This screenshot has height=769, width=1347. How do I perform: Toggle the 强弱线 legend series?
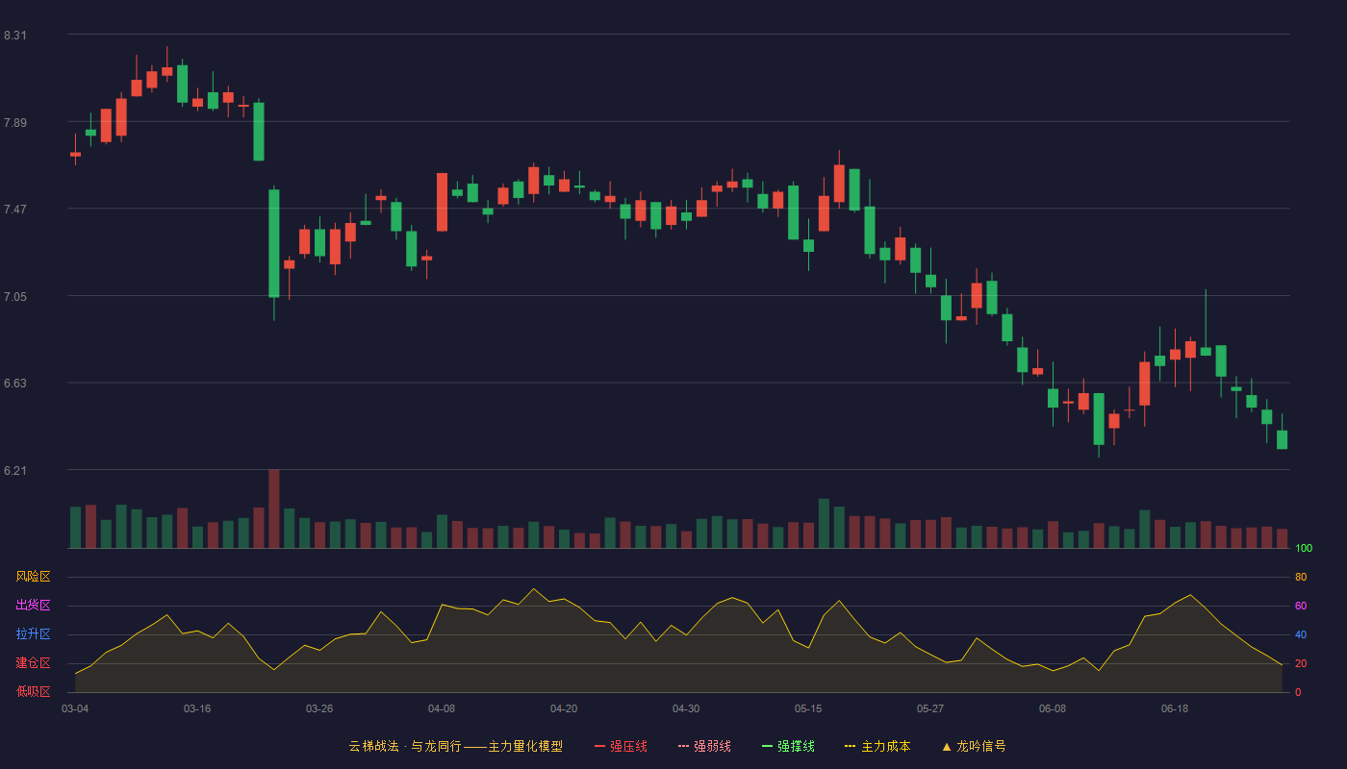coord(704,746)
